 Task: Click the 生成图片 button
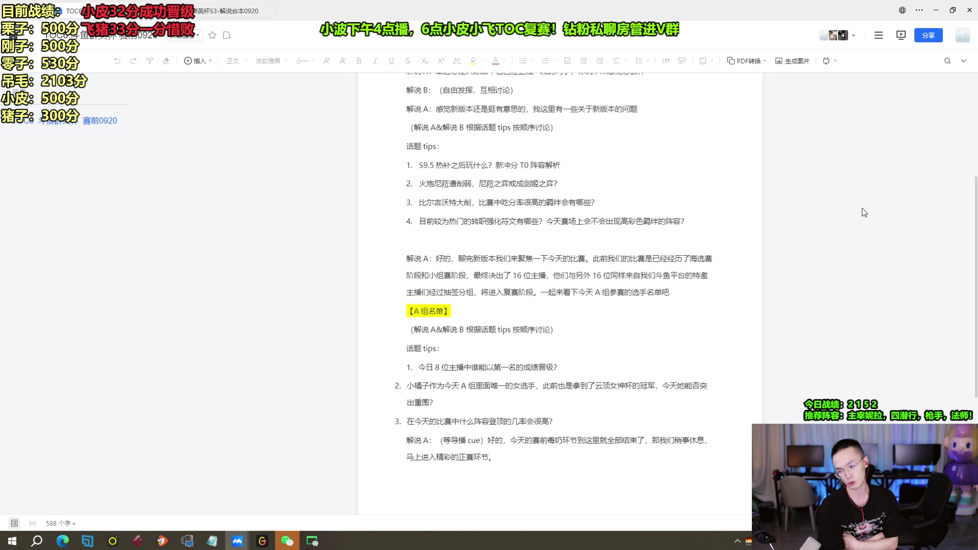pyautogui.click(x=793, y=61)
